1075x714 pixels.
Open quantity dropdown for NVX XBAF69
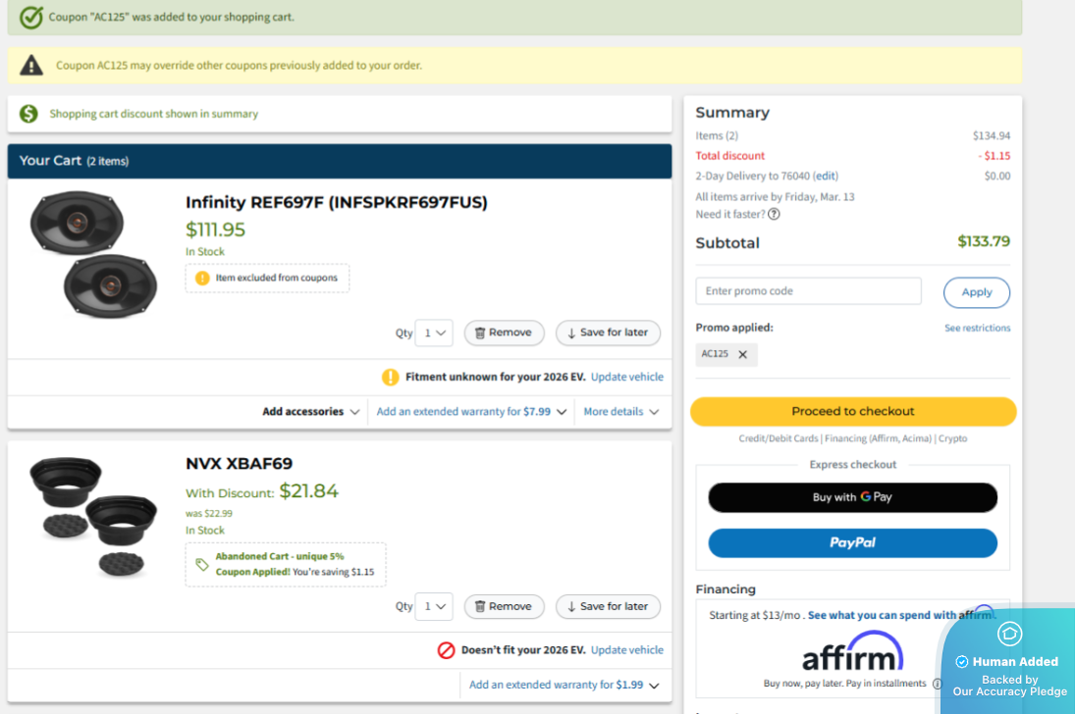tap(433, 606)
